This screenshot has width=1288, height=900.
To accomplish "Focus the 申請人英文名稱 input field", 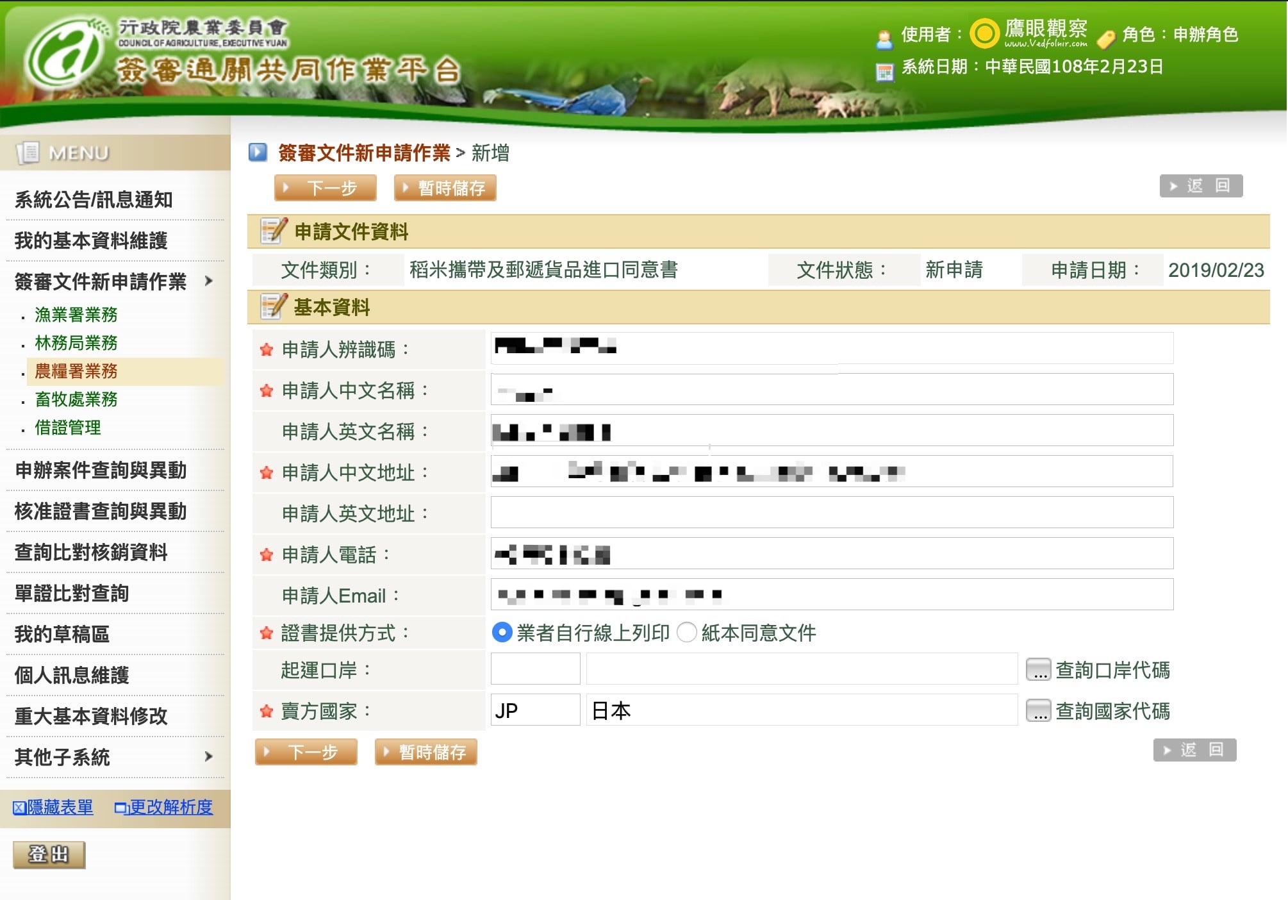I will click(x=832, y=430).
